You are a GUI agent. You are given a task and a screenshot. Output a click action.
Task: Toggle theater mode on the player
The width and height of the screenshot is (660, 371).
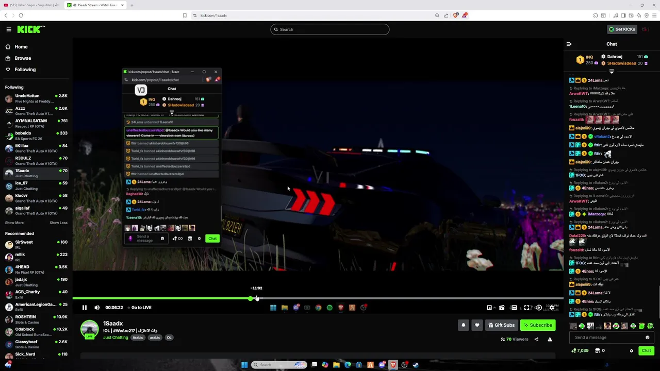tap(514, 308)
